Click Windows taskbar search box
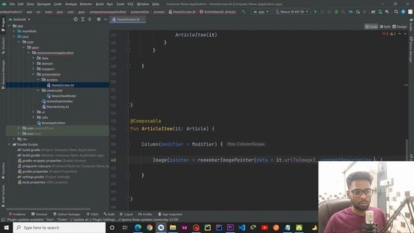 (x=59, y=227)
